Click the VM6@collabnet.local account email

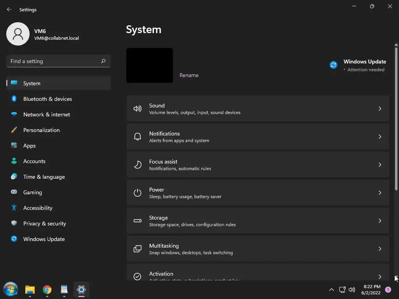pyautogui.click(x=56, y=38)
